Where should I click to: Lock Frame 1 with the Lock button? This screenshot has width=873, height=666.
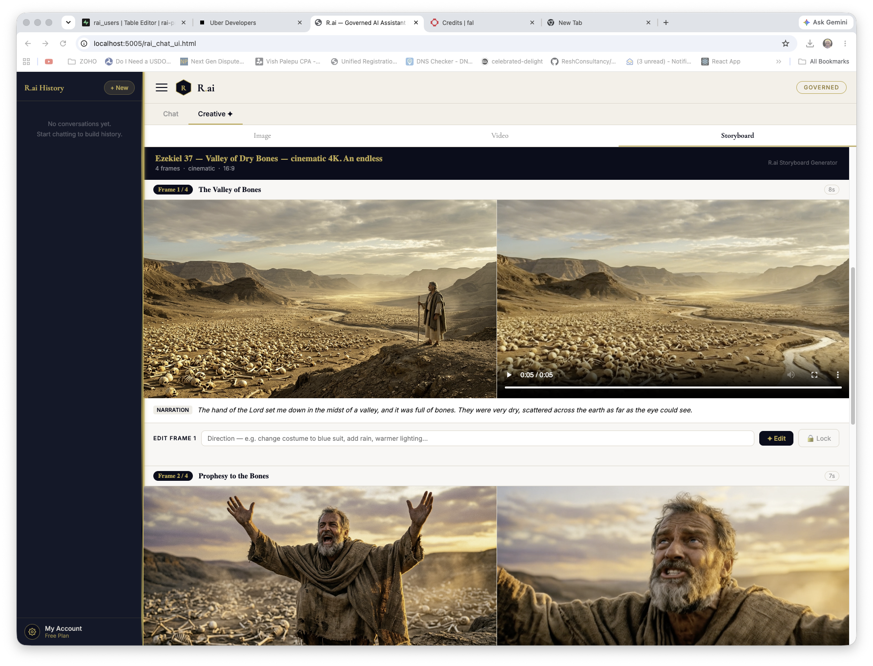(x=819, y=438)
